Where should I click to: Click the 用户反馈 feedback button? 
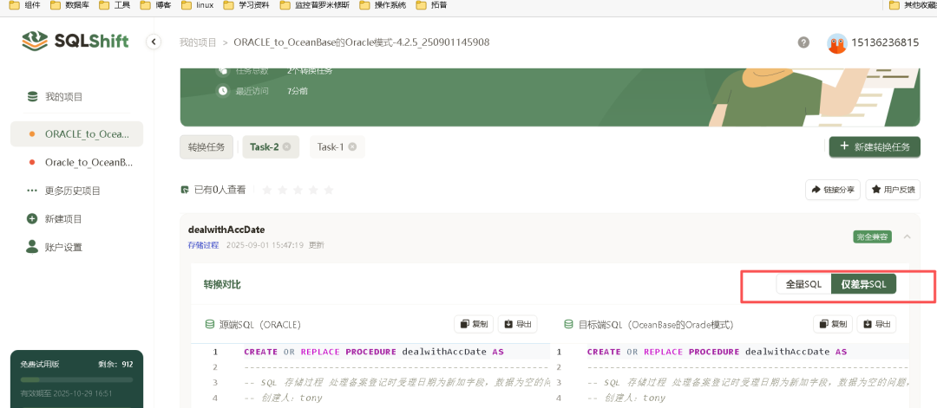893,190
